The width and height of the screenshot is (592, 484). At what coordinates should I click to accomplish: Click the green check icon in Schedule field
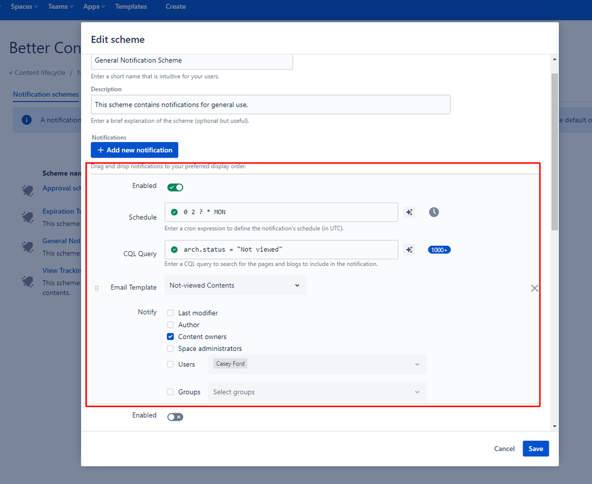(174, 212)
